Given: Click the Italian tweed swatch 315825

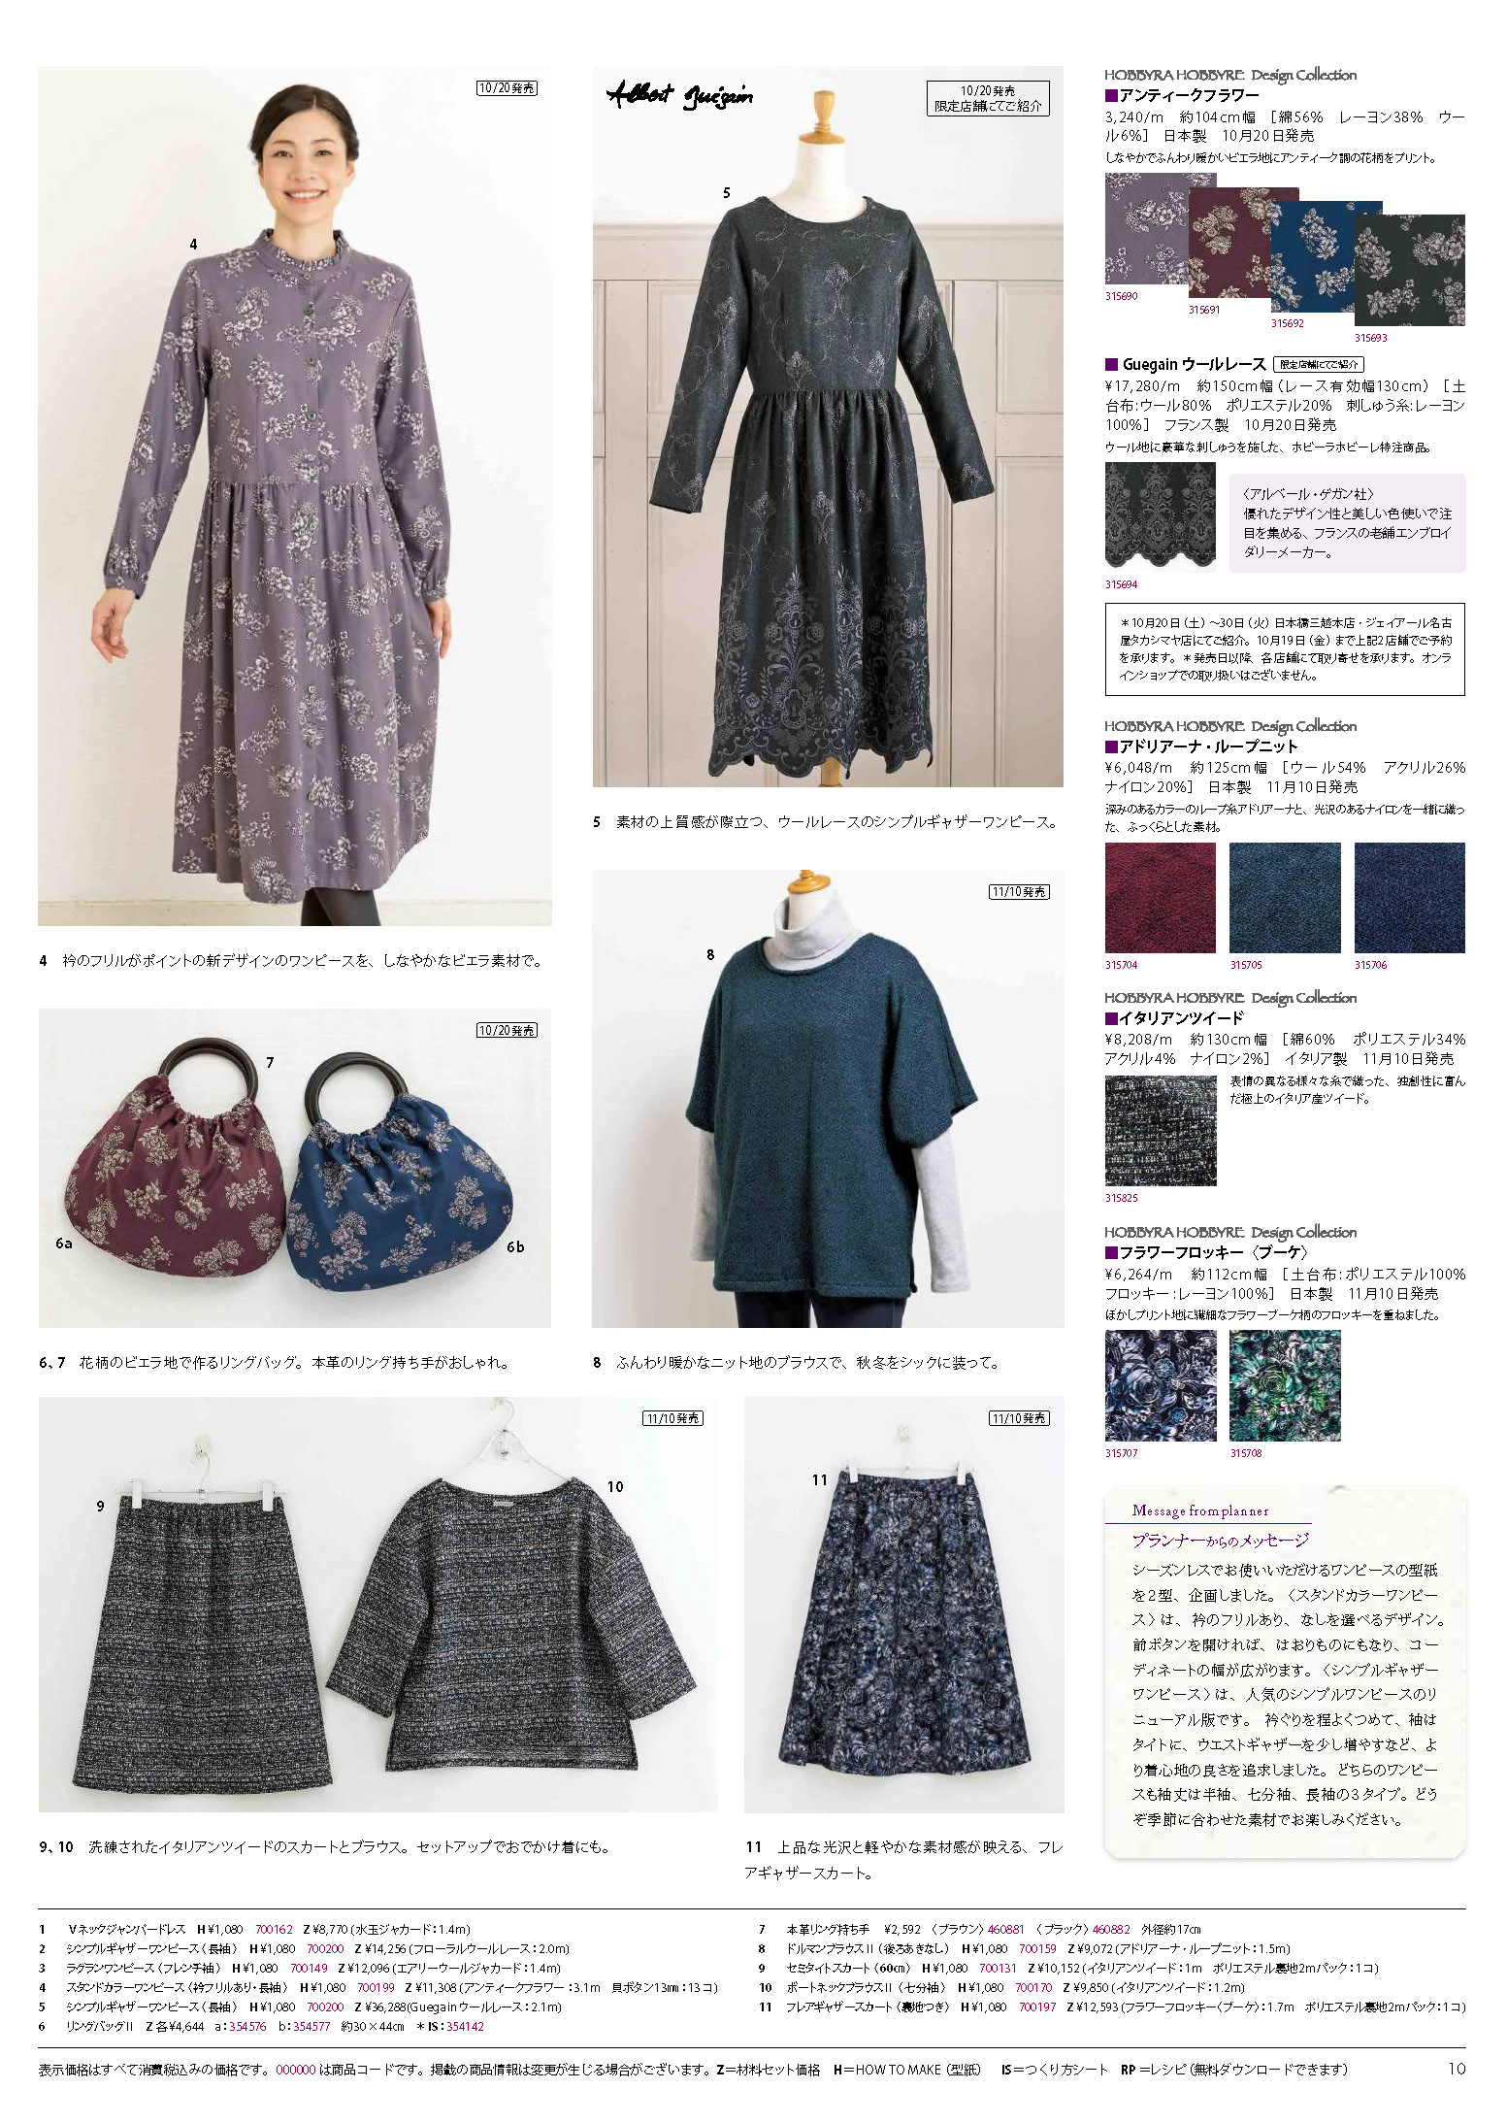Looking at the screenshot, I should pos(1161,1130).
